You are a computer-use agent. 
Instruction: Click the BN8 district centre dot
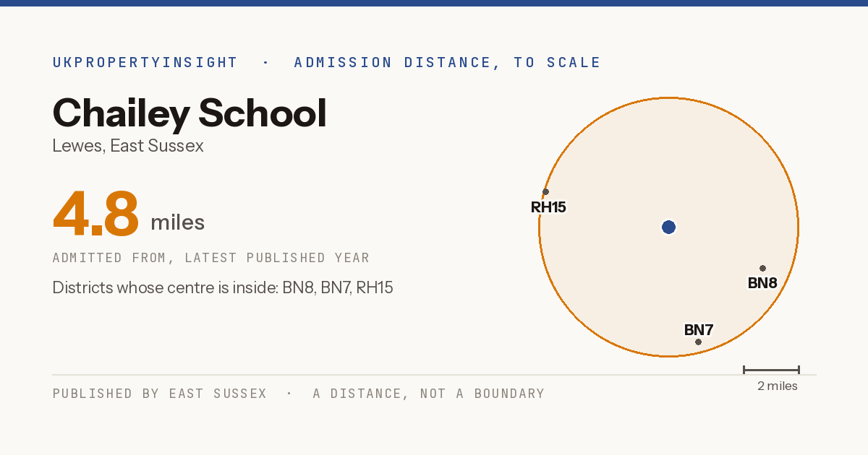(762, 268)
